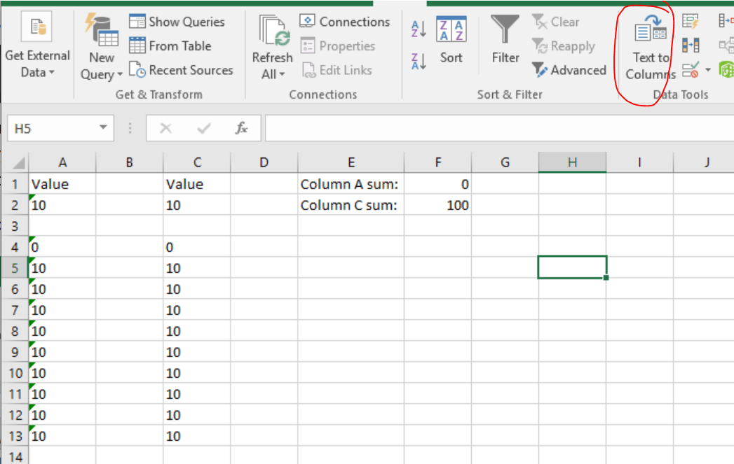Open the Recent Sources list
Viewport: 734px width, 464px height.
182,70
